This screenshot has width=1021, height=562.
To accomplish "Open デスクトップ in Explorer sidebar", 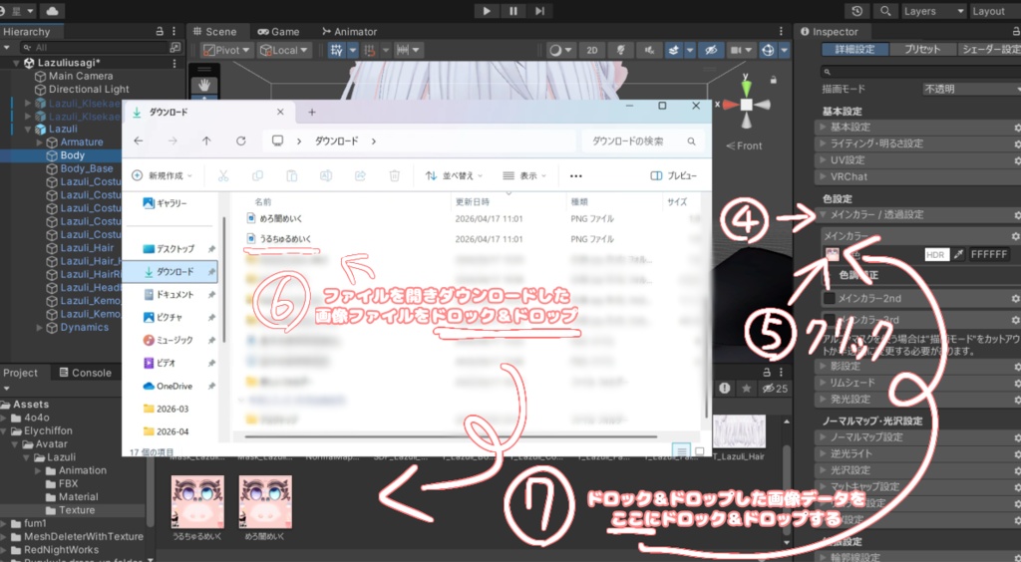I will [175, 248].
